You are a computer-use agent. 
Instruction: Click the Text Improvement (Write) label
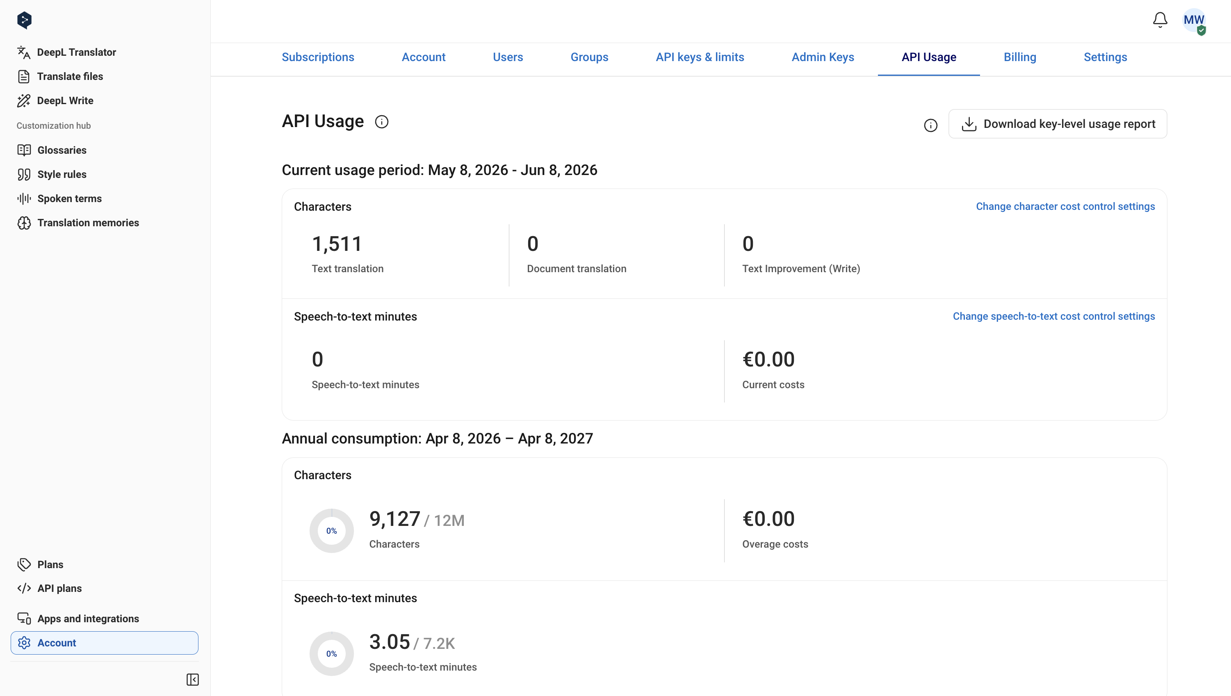pos(801,268)
